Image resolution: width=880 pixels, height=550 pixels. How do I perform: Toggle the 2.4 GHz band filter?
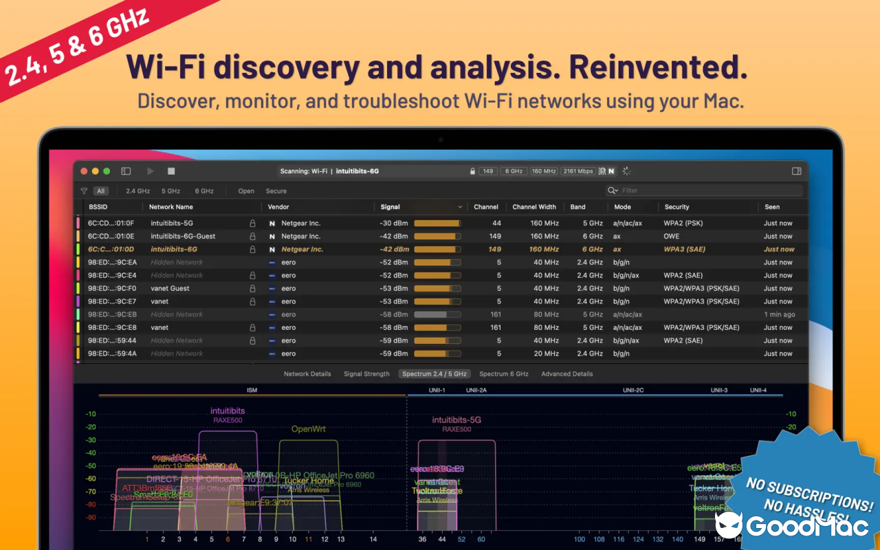pyautogui.click(x=138, y=191)
